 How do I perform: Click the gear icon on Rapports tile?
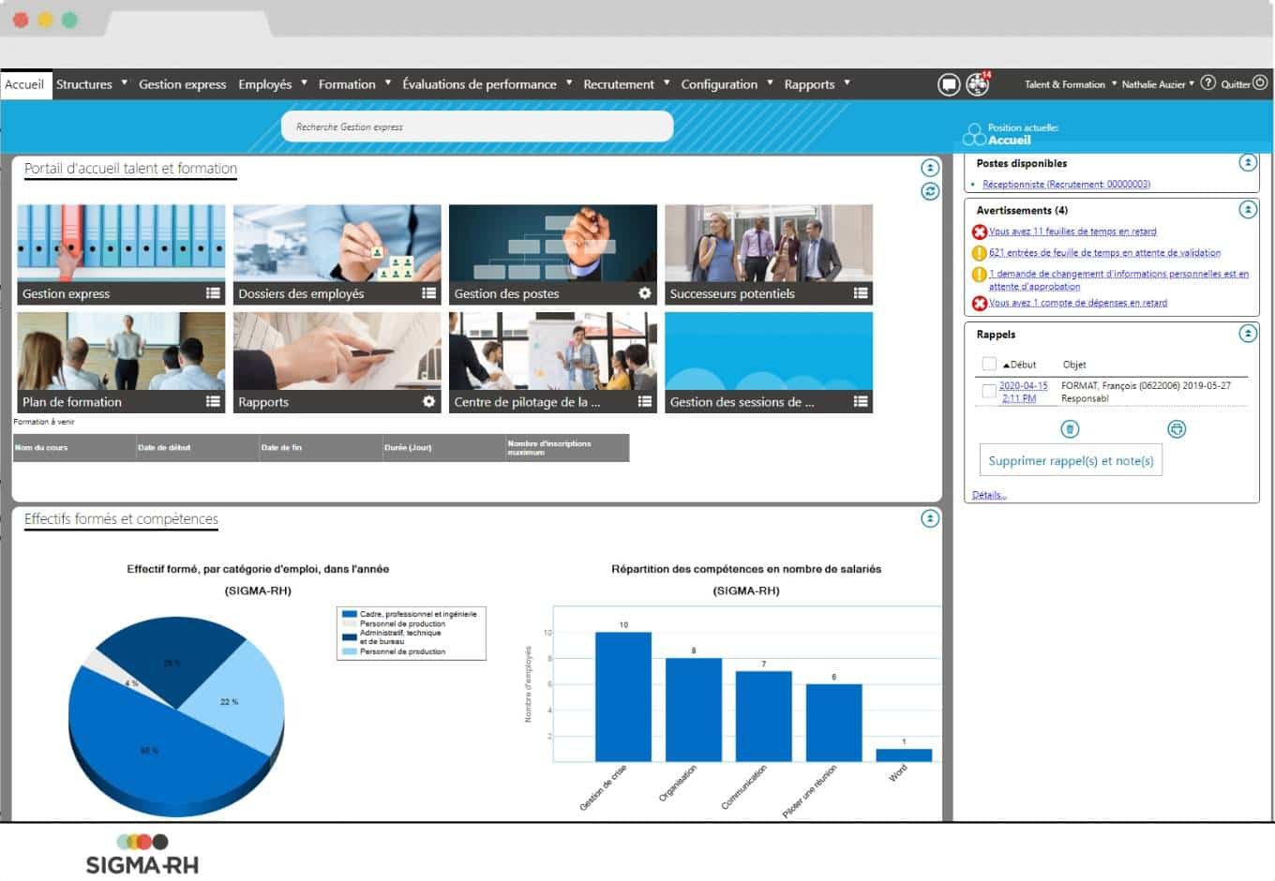pos(428,401)
